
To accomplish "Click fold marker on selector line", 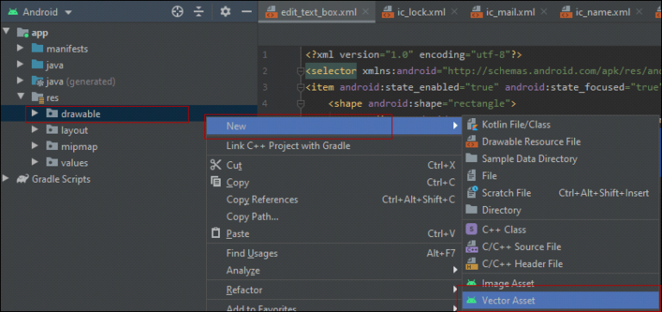I will (x=301, y=71).
